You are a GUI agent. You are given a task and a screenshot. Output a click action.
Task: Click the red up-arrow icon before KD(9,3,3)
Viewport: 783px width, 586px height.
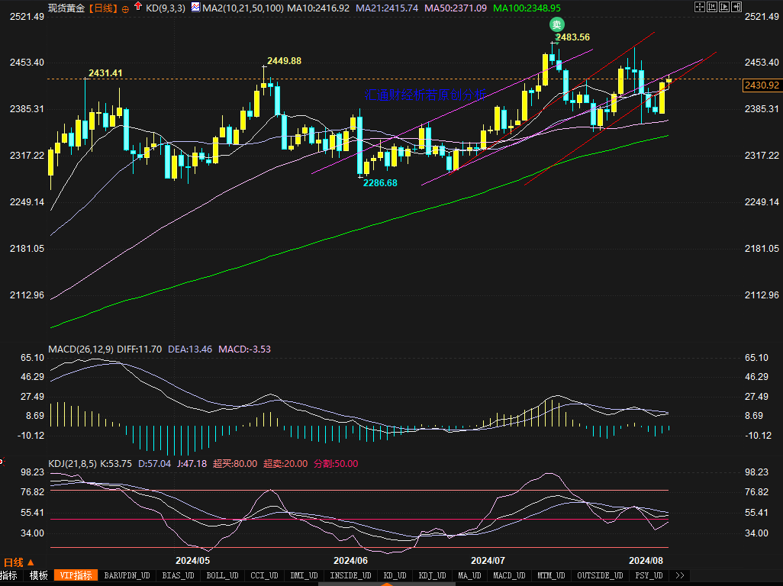[x=137, y=8]
